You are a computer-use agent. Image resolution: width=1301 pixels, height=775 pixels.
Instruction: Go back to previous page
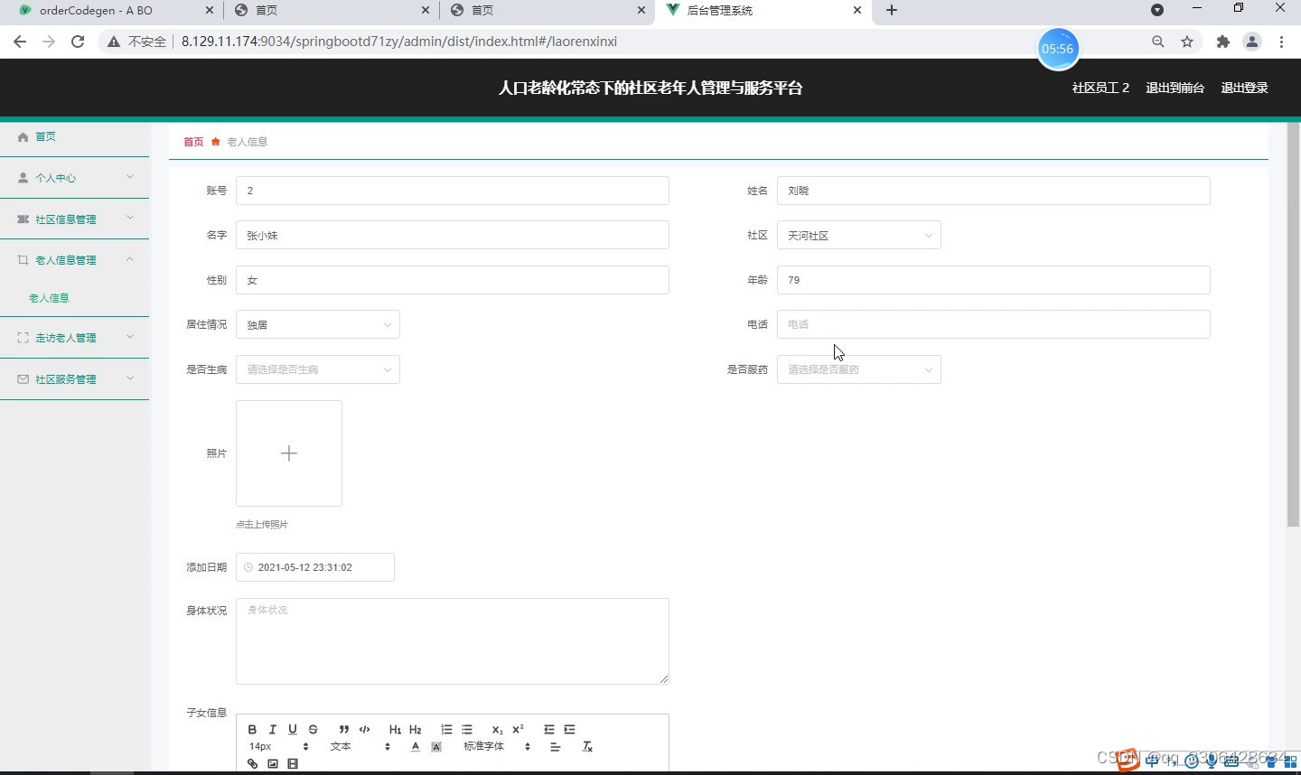tap(20, 42)
